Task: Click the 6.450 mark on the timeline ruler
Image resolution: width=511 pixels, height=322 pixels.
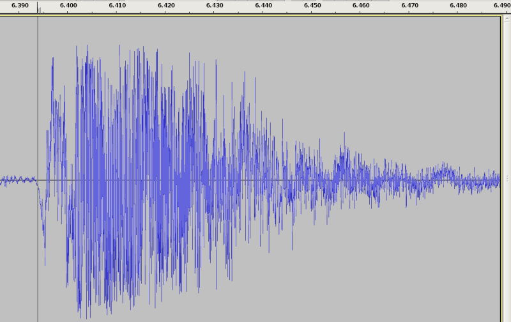Action: [312, 5]
